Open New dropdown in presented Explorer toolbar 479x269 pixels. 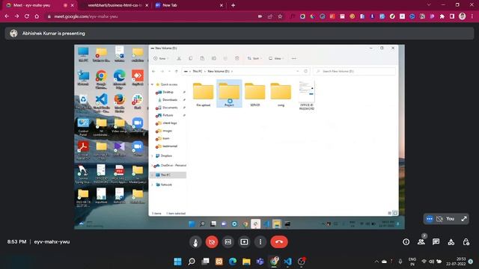click(161, 58)
